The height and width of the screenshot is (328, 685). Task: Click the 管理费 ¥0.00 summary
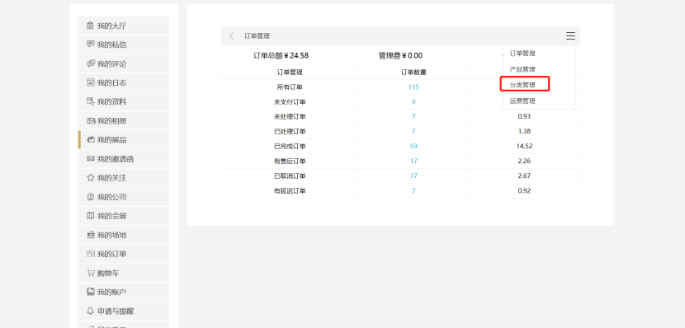pyautogui.click(x=400, y=55)
